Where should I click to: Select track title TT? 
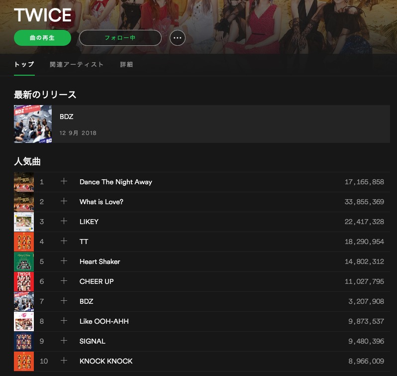click(84, 242)
